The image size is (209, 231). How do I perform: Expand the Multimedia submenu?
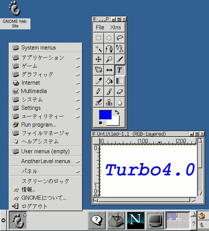point(46,91)
